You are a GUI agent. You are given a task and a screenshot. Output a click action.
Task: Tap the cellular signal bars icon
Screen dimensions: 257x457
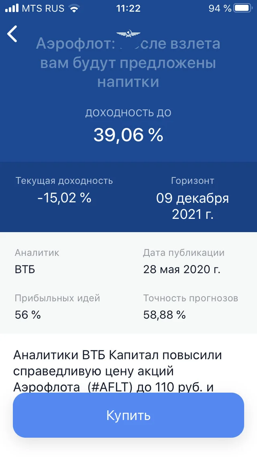(x=12, y=8)
